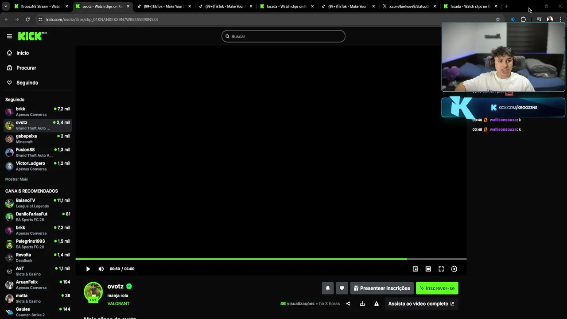Expand Mostrar Mais followed channels

point(16,179)
